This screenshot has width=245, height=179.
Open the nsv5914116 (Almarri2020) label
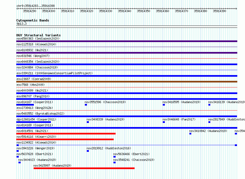[x=36, y=137]
